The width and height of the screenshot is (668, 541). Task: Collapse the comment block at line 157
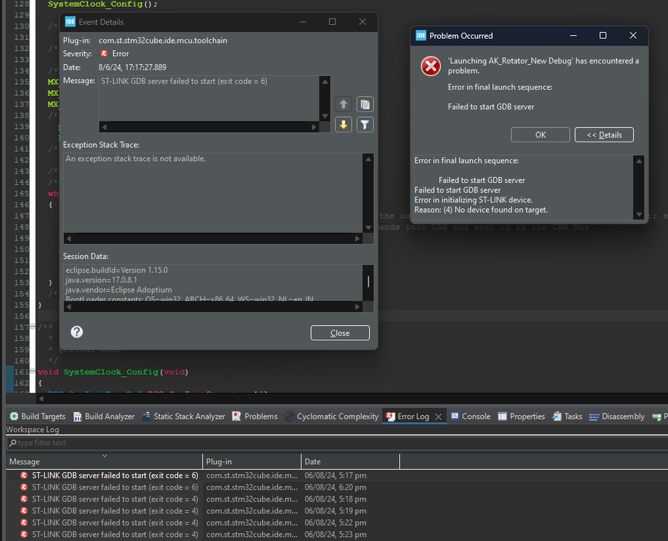[x=32, y=327]
